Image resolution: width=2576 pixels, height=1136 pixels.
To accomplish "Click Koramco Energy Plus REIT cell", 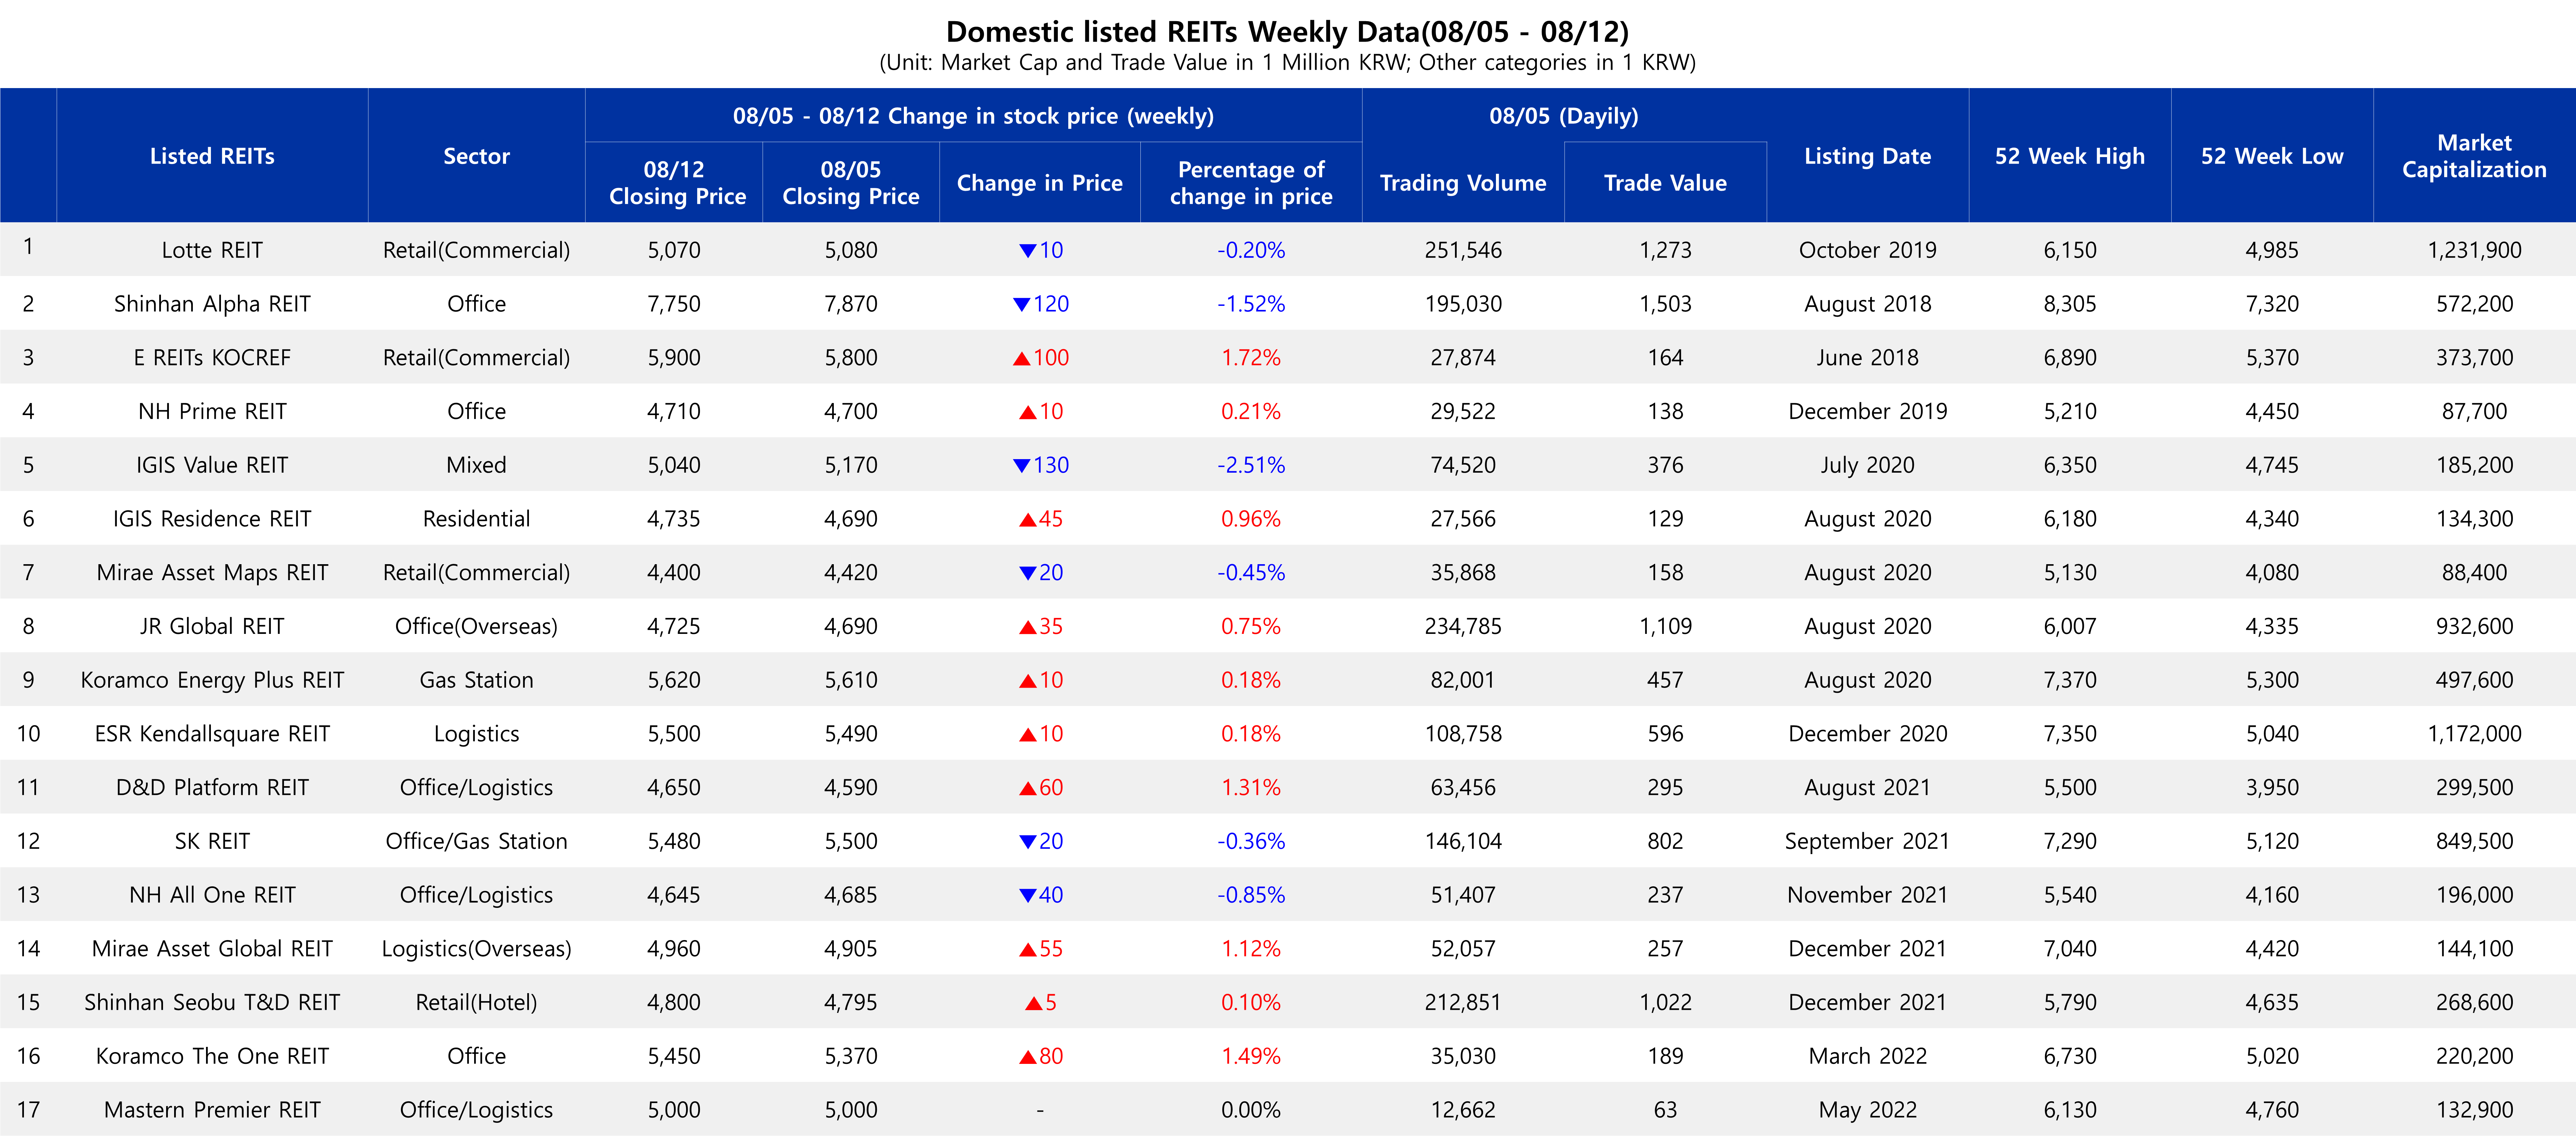I will 212,680.
